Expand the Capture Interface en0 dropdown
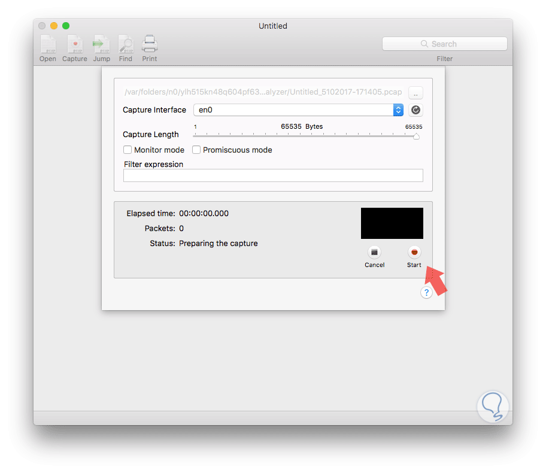The image size is (546, 473). tap(298, 110)
